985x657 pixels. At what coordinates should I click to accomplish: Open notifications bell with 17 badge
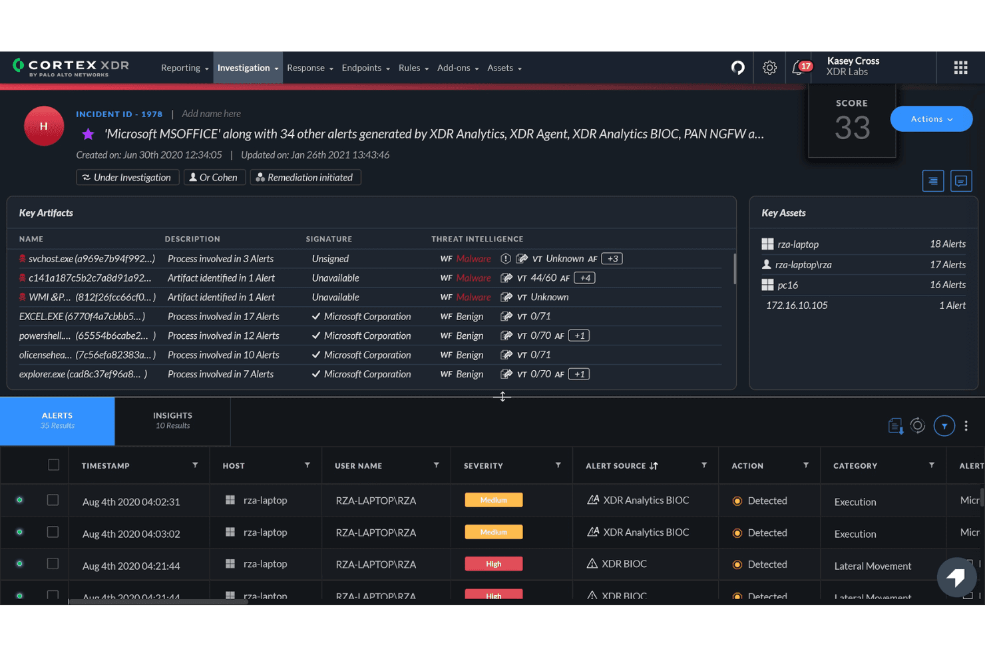[801, 67]
